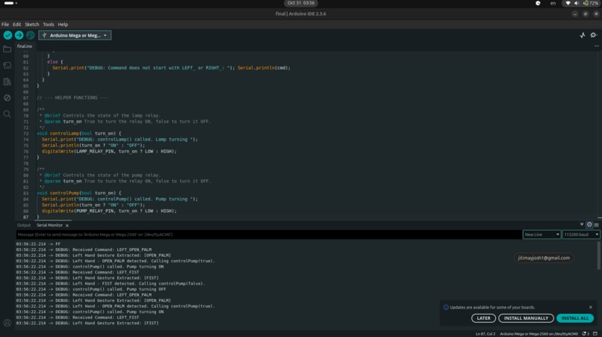Click the INSTALL MANUALLY button
602x337 pixels.
click(526, 318)
